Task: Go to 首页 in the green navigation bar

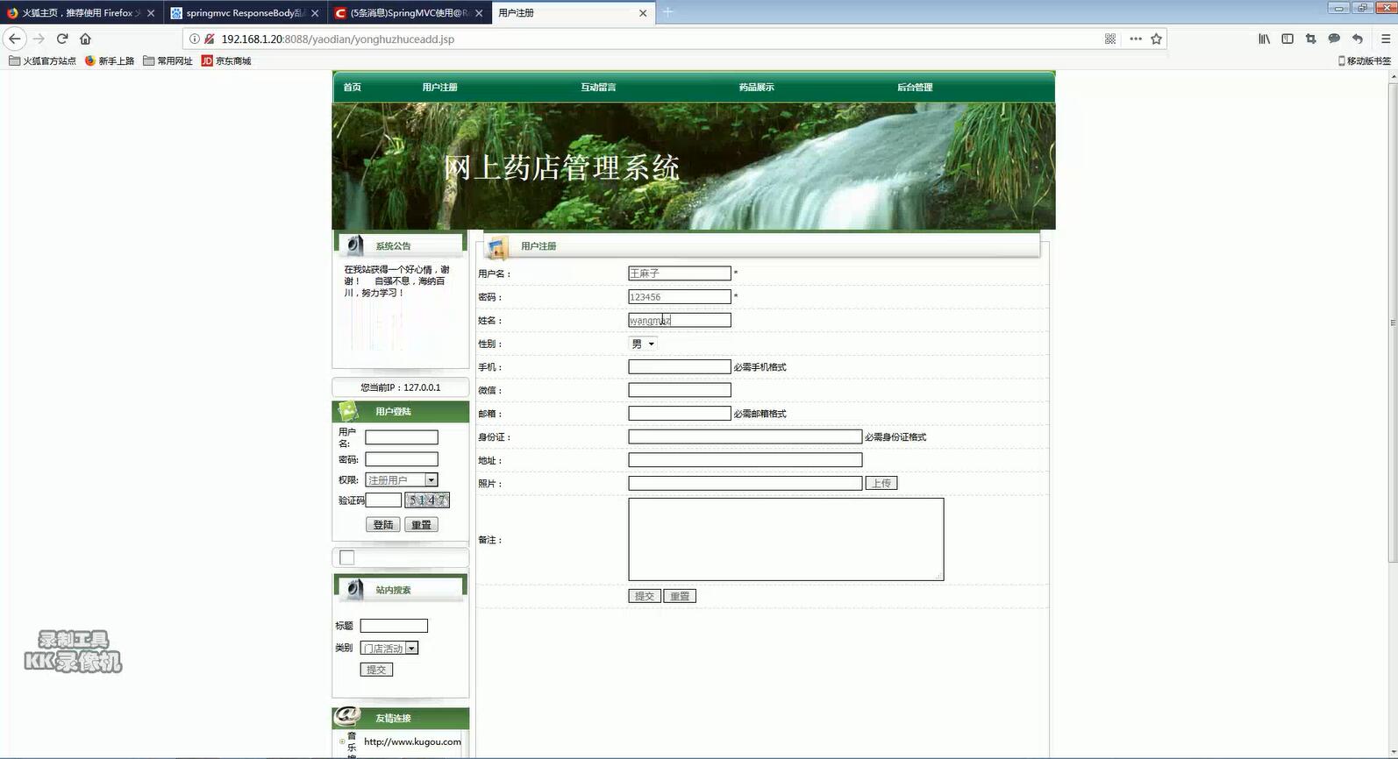Action: 352,87
